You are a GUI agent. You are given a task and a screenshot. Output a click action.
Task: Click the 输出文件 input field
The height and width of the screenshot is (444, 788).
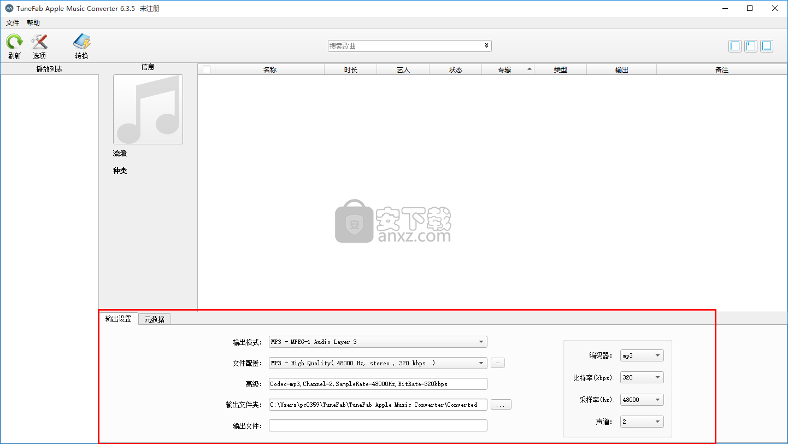378,425
